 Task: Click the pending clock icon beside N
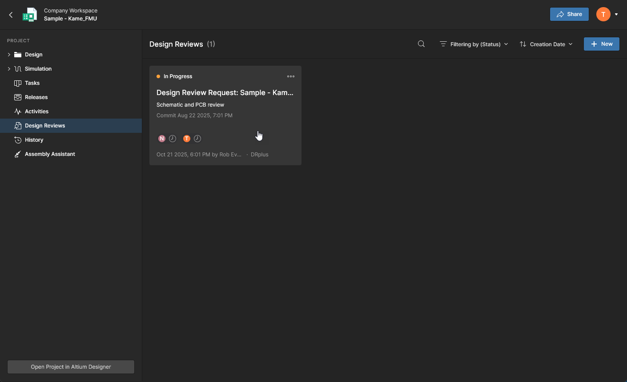click(x=173, y=139)
